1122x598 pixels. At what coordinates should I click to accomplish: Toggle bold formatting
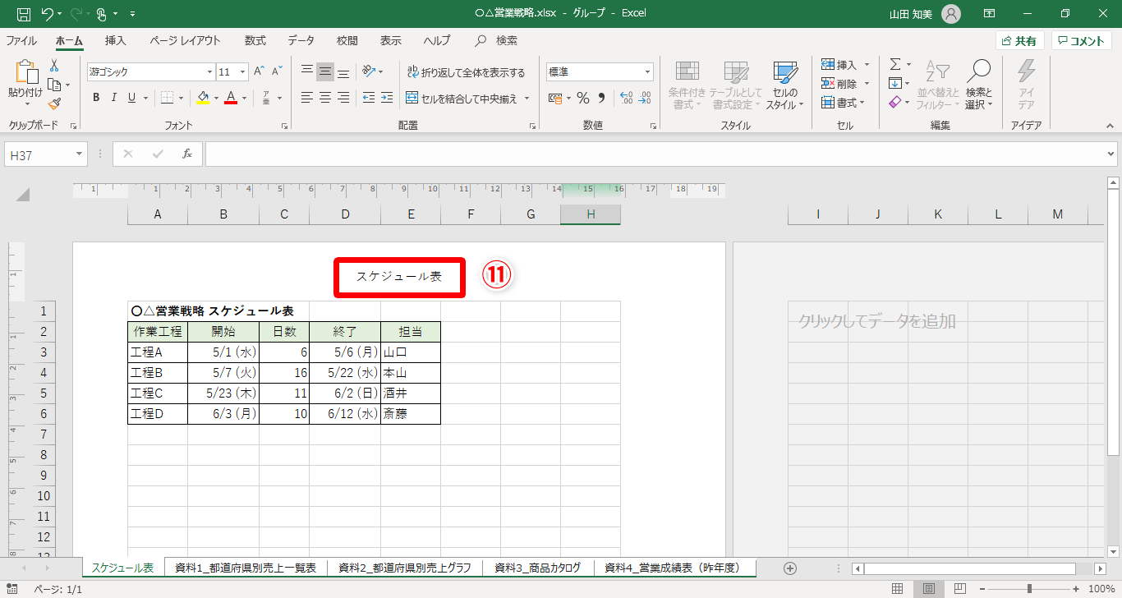[96, 98]
